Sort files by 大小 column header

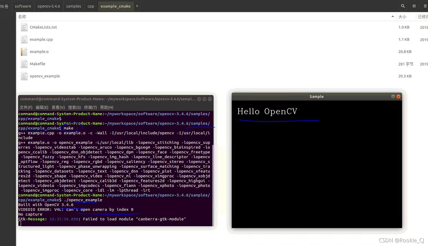(x=406, y=17)
